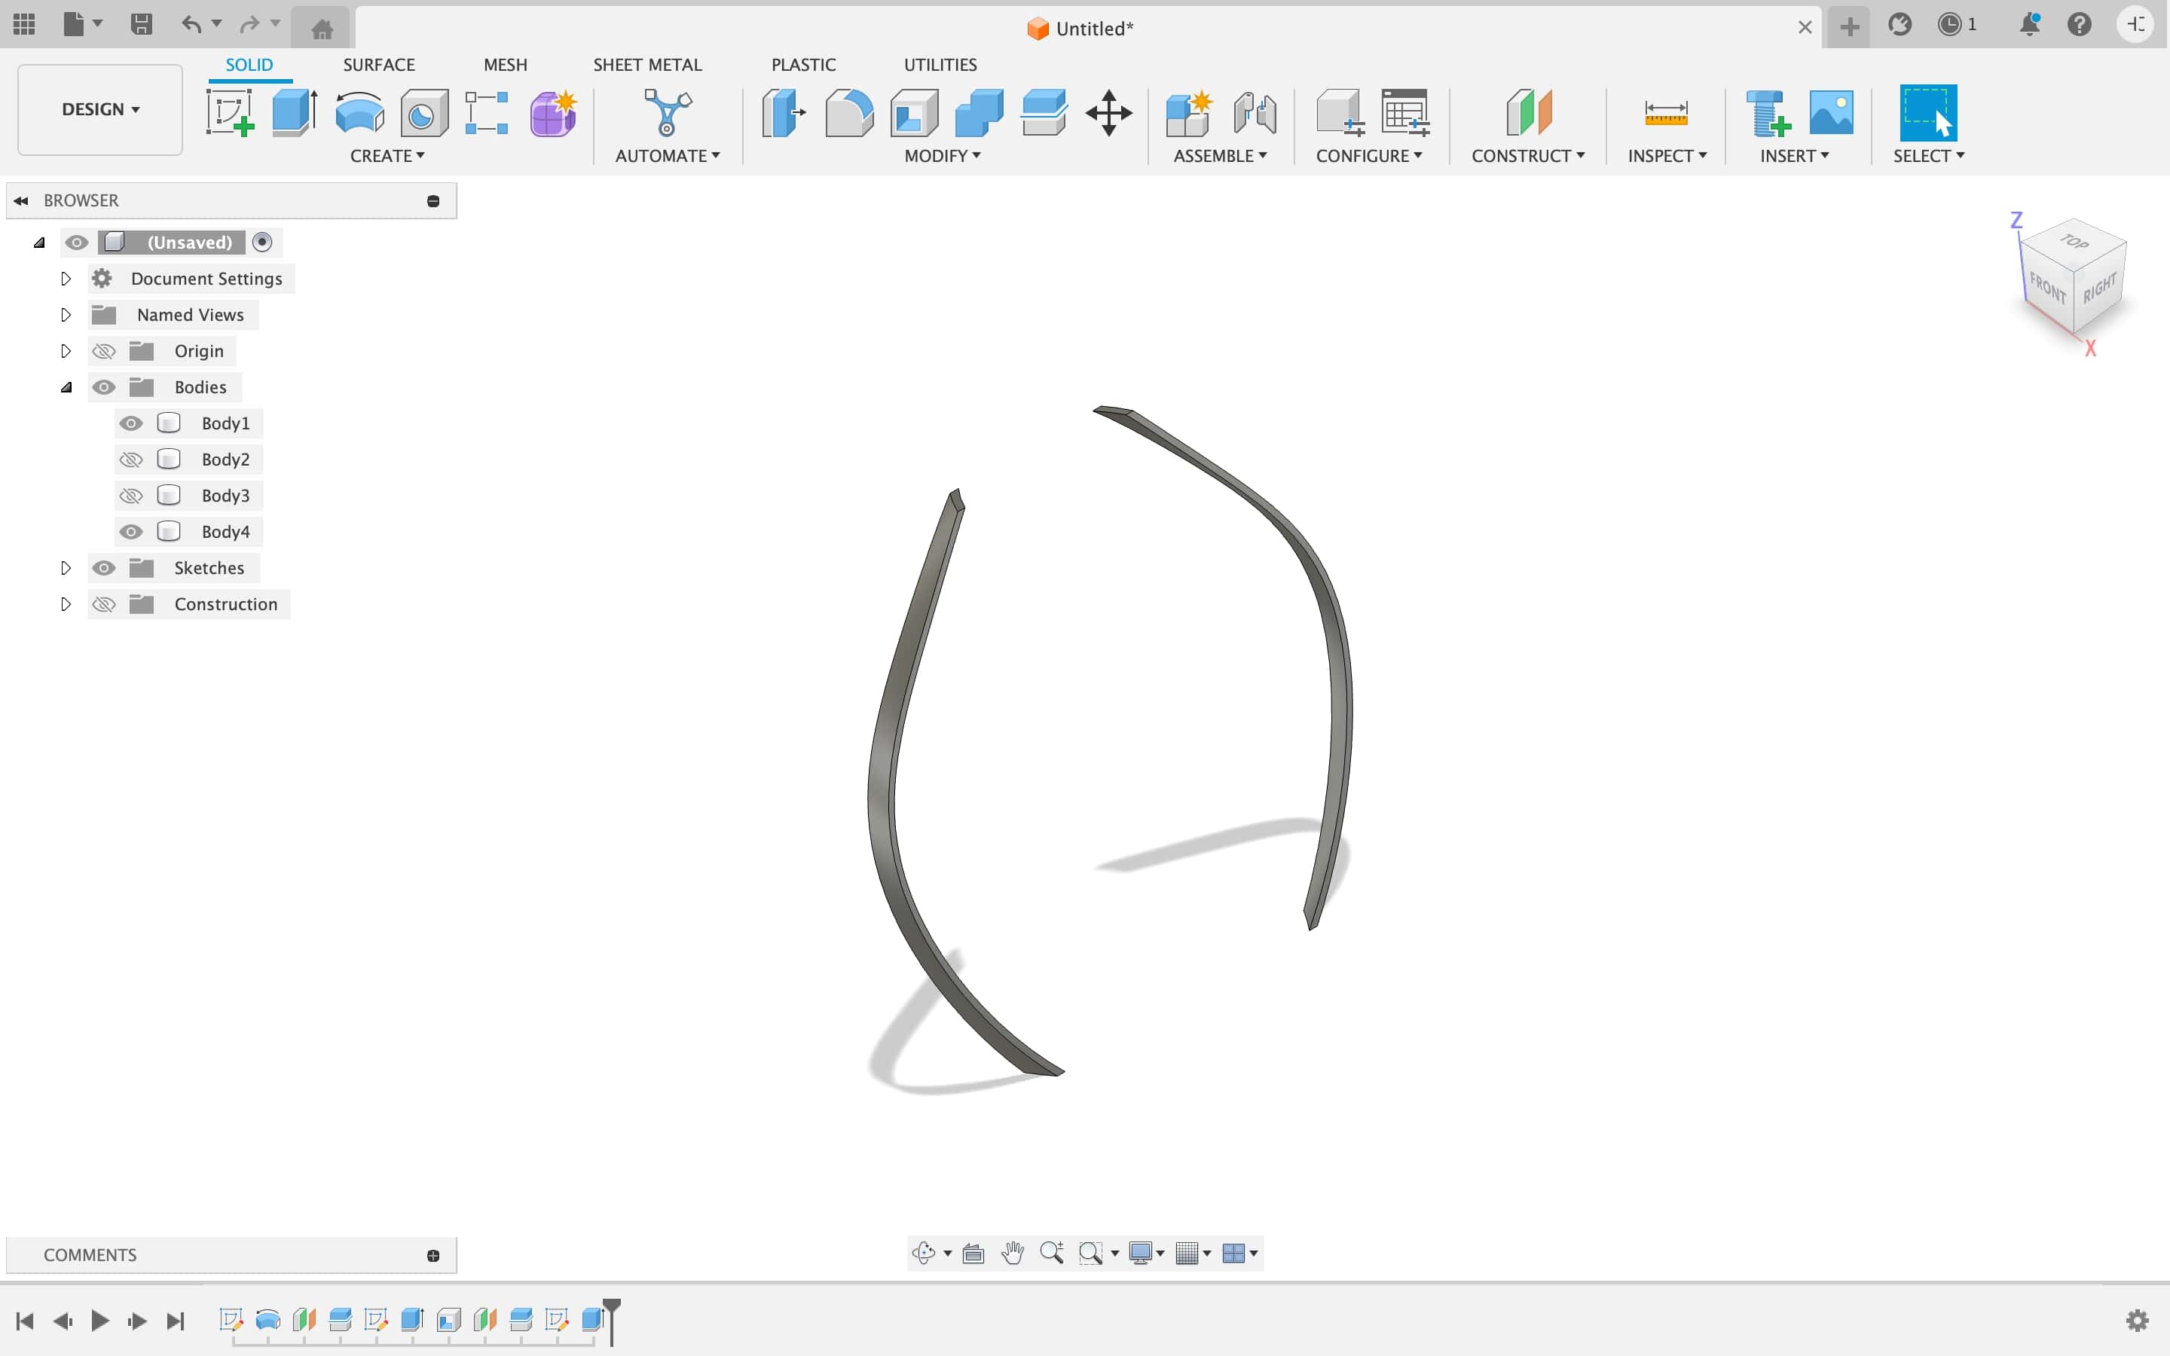Image resolution: width=2170 pixels, height=1356 pixels.
Task: Activate the Select tool
Action: tap(1928, 113)
